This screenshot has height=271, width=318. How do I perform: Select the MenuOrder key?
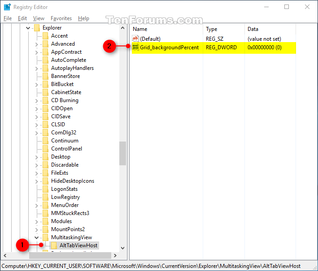65,205
